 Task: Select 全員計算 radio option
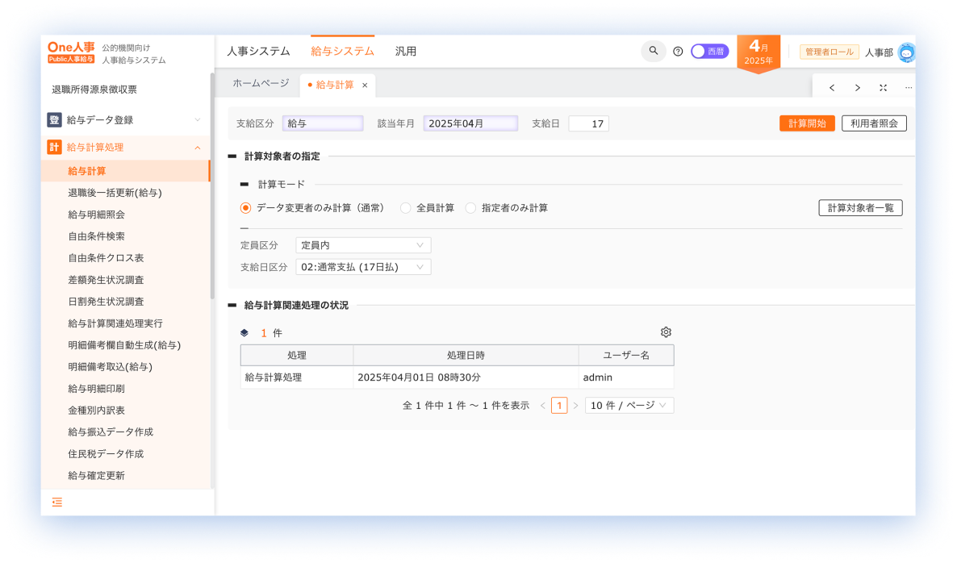click(405, 208)
